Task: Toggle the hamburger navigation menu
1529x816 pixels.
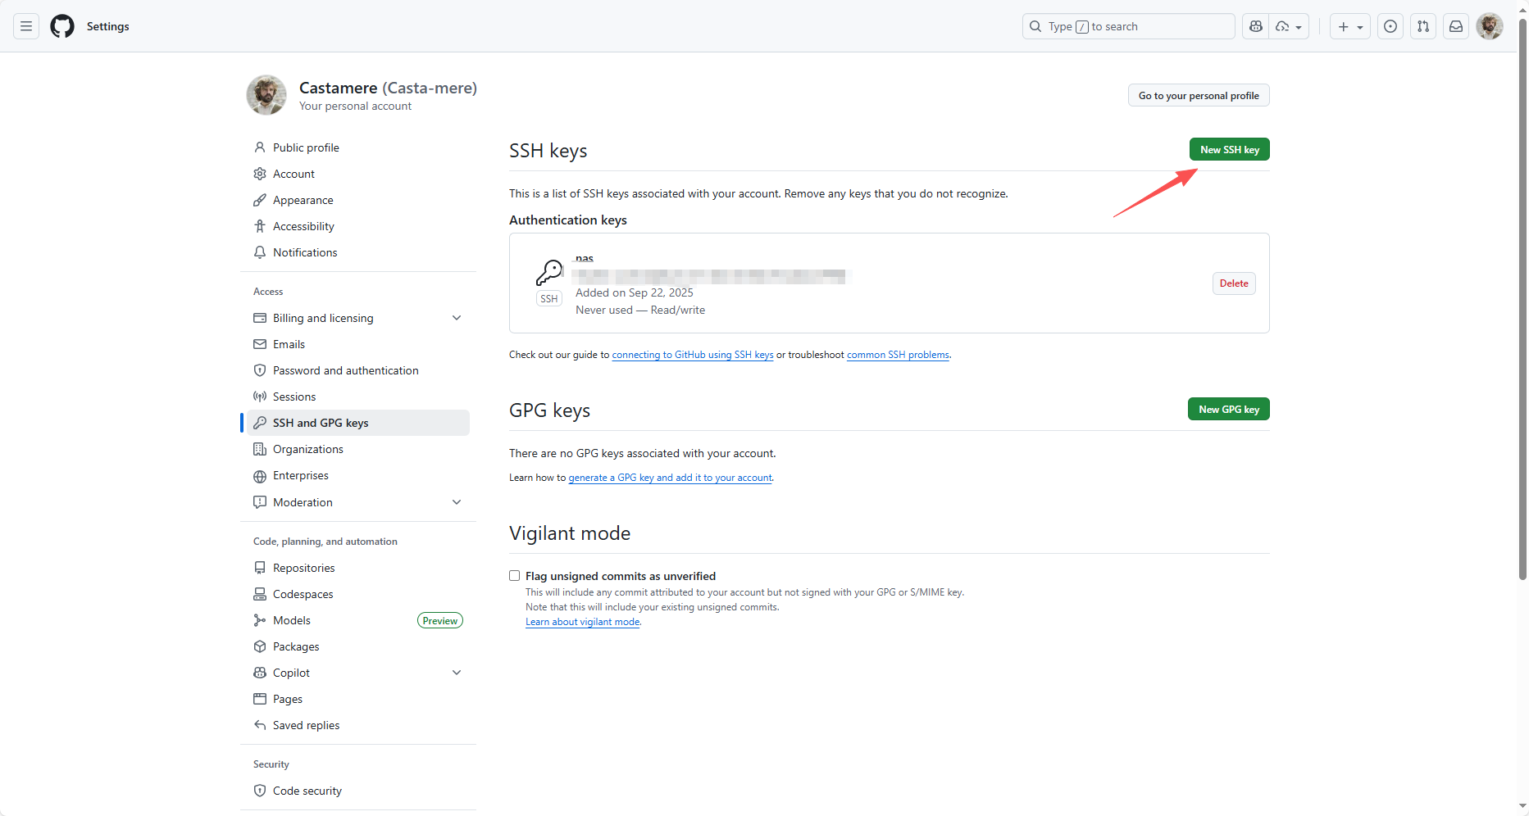Action: pyautogui.click(x=26, y=26)
